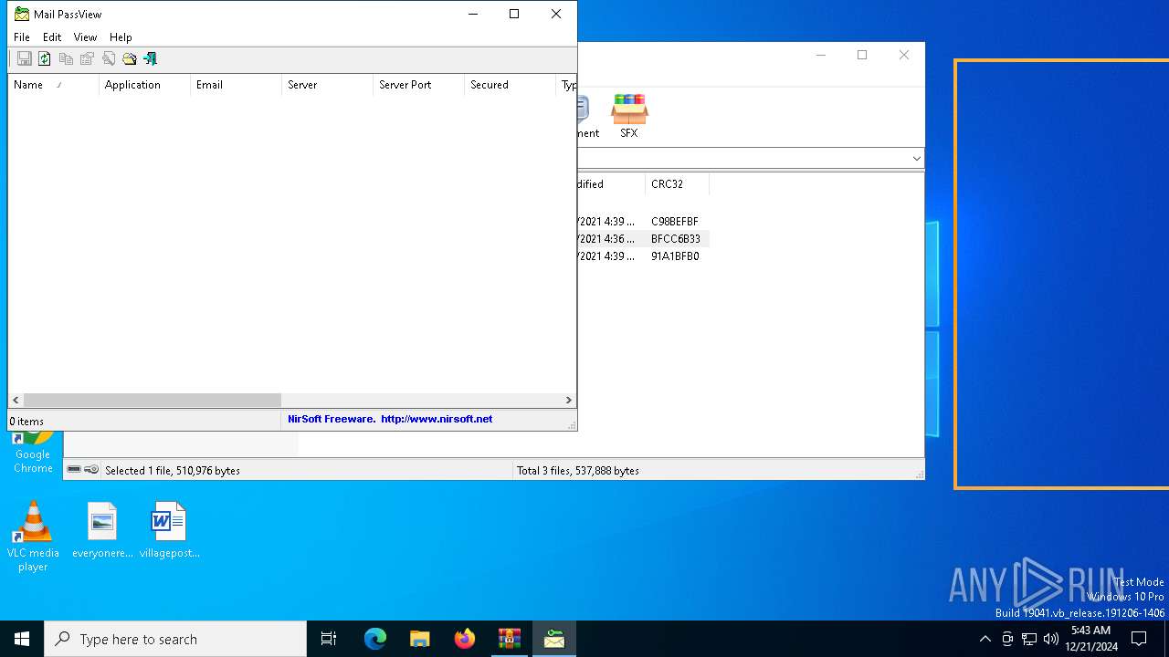Select the Google Chrome desktop shortcut
This screenshot has width=1169, height=657.
click(33, 454)
